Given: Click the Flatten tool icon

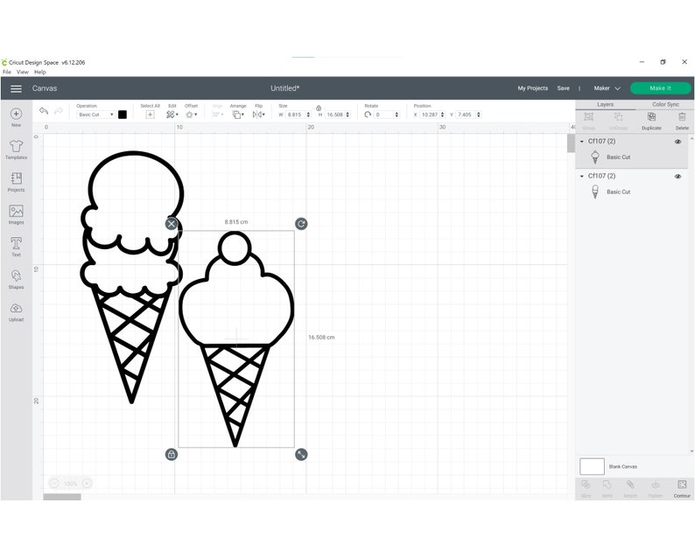Looking at the screenshot, I should click(655, 485).
